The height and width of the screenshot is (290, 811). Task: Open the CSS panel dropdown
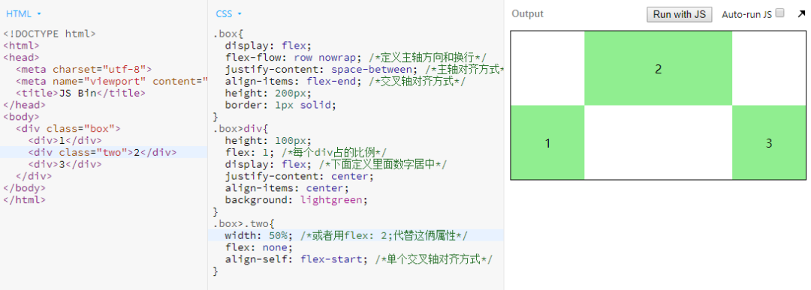[x=228, y=14]
